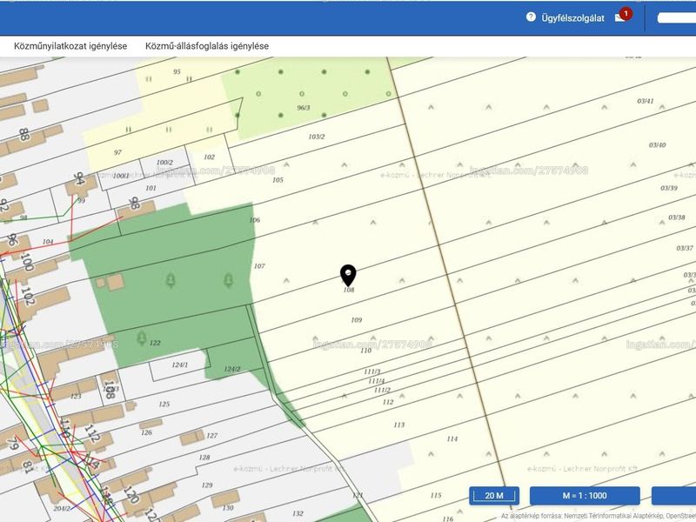Select parcel label 107
Image resolution: width=696 pixels, height=522 pixels.
259,266
